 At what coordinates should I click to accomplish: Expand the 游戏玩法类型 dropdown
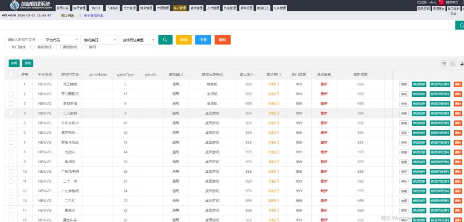138,40
